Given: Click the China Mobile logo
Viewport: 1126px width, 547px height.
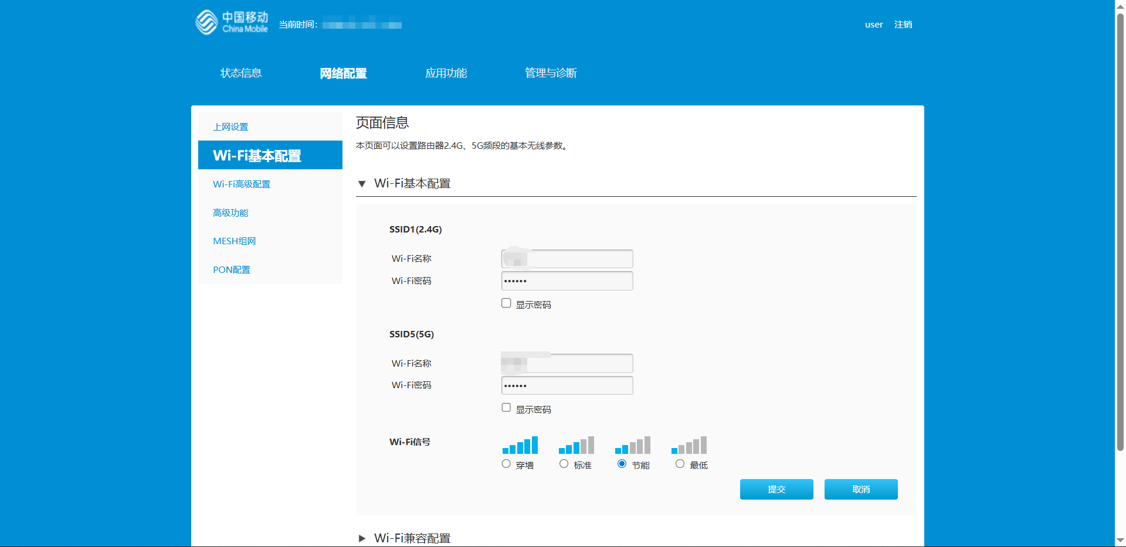Looking at the screenshot, I should pyautogui.click(x=232, y=23).
